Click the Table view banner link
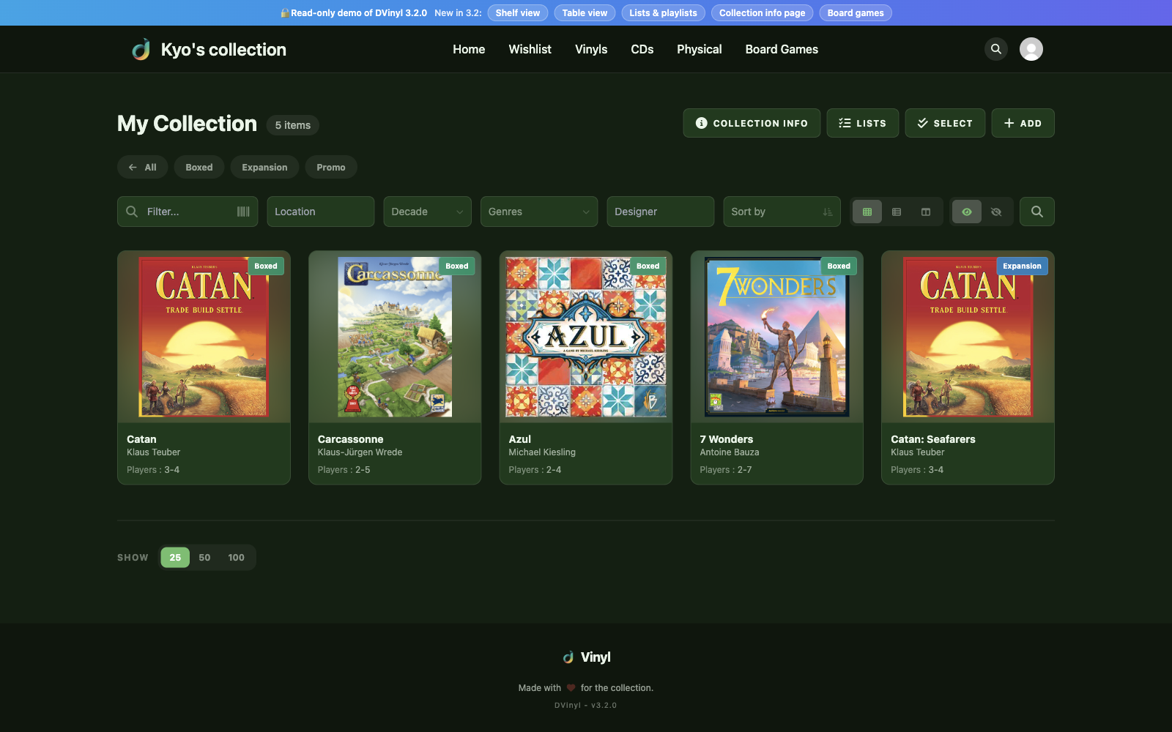 pyautogui.click(x=585, y=12)
